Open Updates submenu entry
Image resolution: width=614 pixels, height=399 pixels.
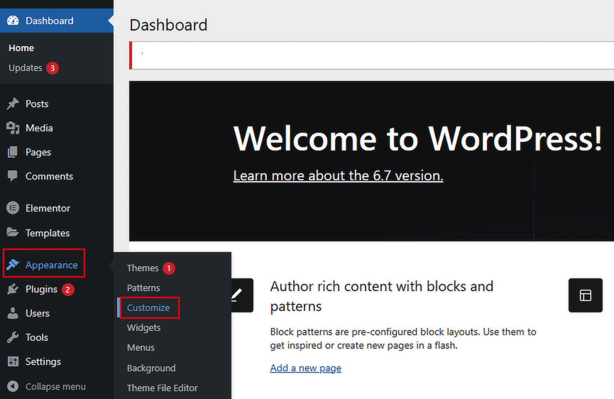(25, 68)
